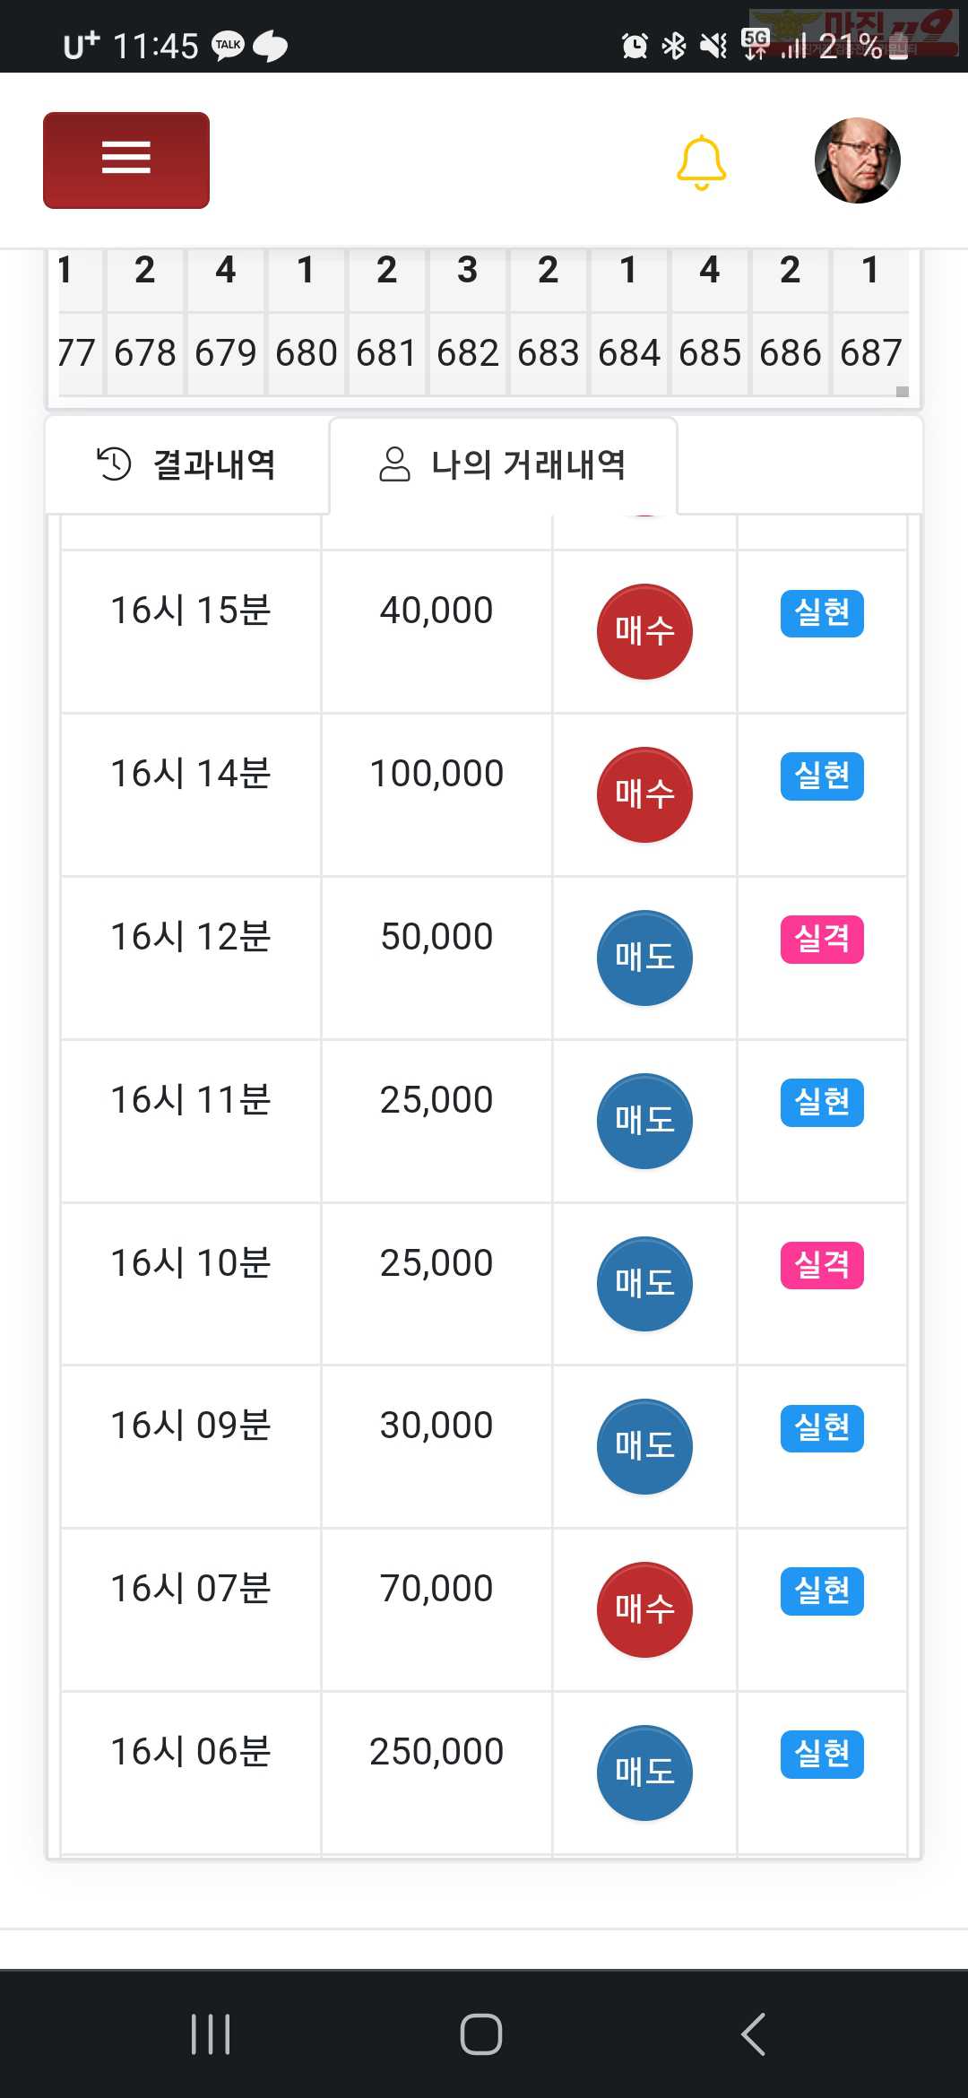Open the red hamburger menu
Image resolution: width=968 pixels, height=2098 pixels.
click(126, 160)
